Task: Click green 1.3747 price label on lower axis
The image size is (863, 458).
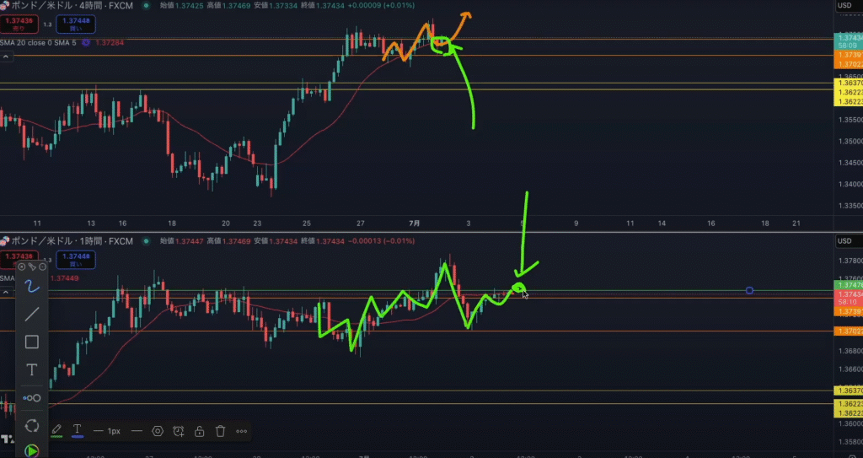Action: point(849,285)
